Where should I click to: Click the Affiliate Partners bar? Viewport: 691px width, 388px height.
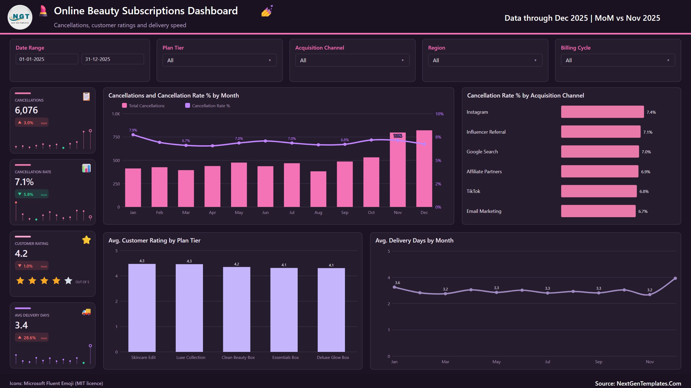point(600,171)
